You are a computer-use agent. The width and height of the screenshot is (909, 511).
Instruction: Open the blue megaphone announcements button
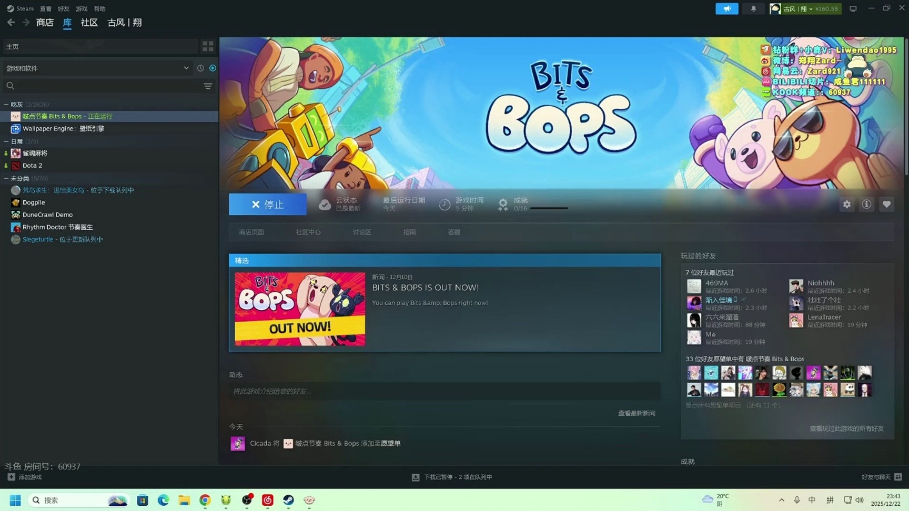[x=727, y=9]
